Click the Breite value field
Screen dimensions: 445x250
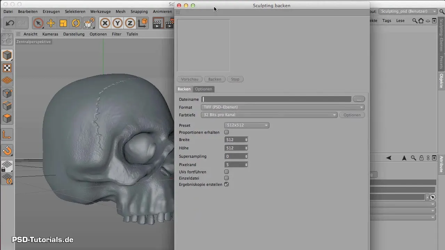click(x=234, y=140)
